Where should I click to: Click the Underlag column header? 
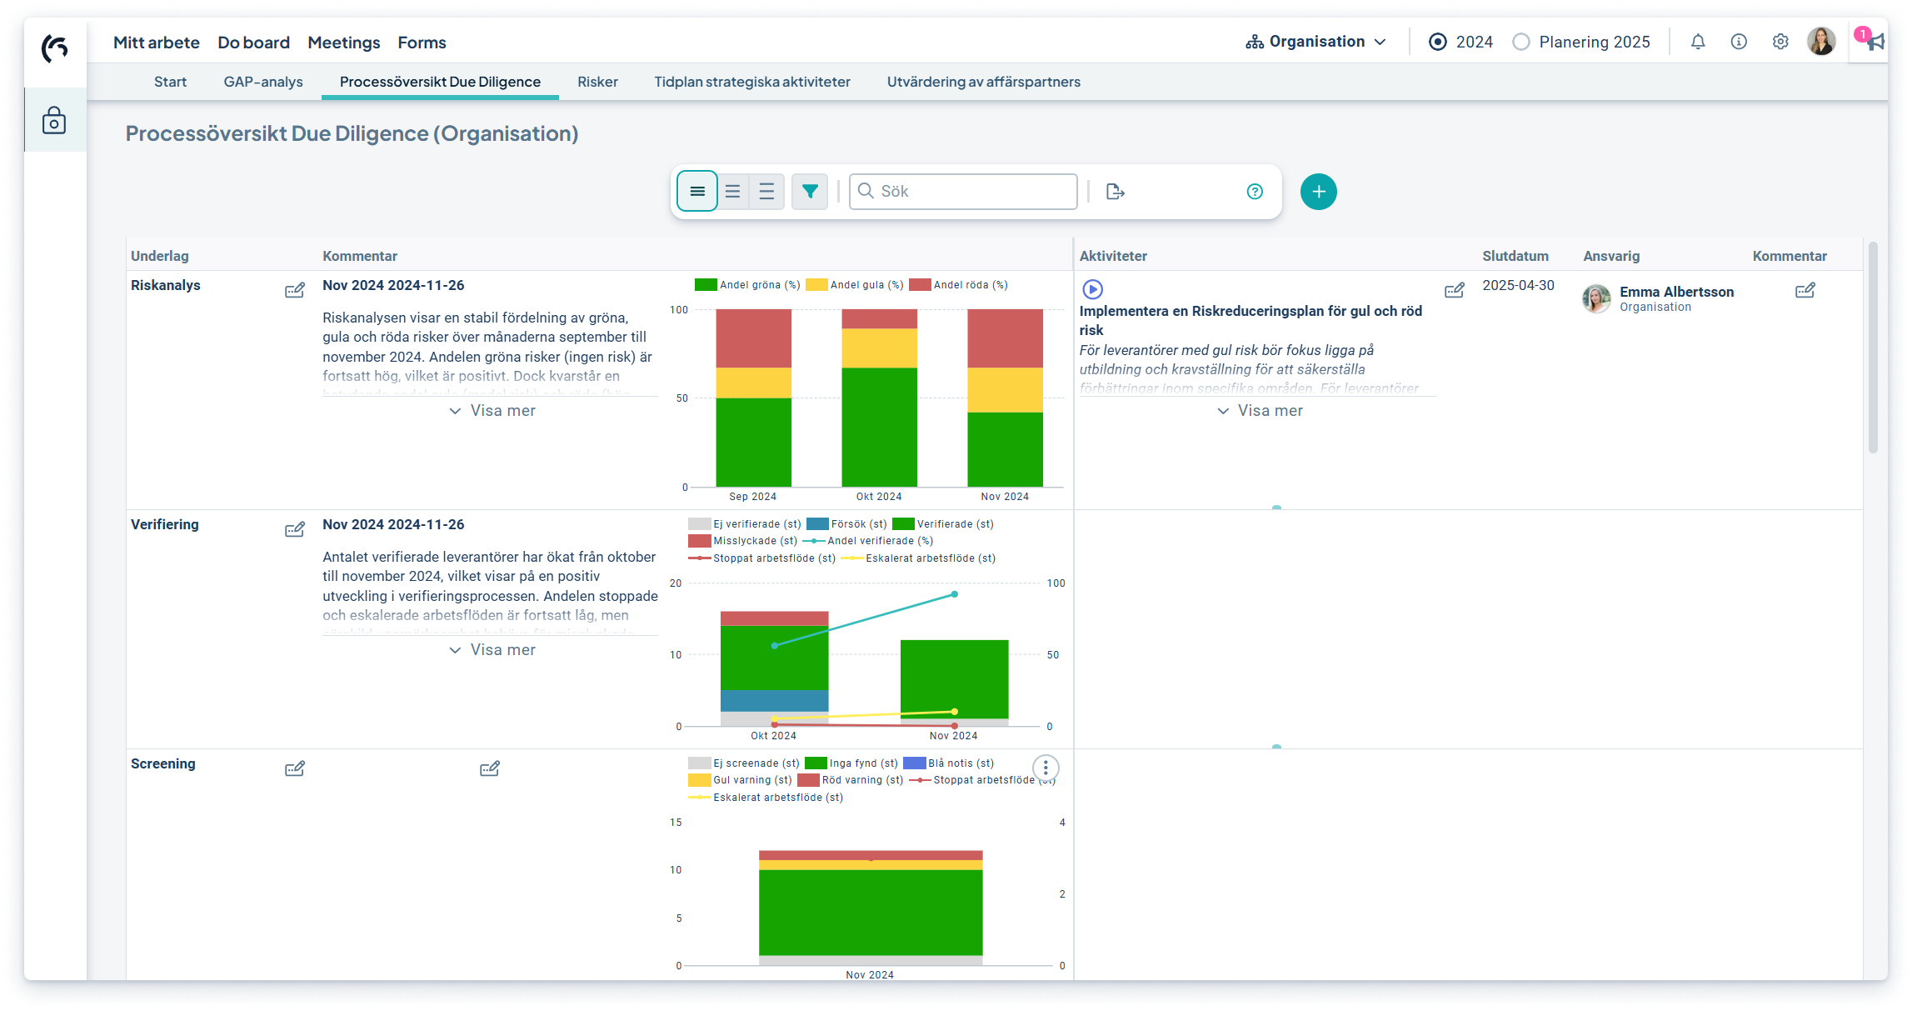coord(160,256)
